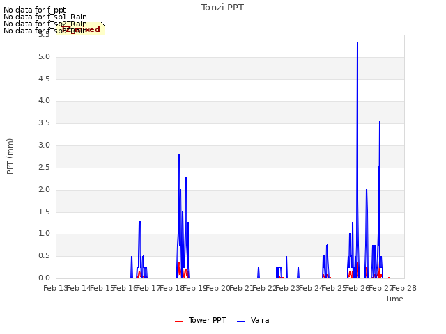Click the Feb 14 x-axis tick label
This screenshot has height=334, width=446.
click(x=79, y=288)
